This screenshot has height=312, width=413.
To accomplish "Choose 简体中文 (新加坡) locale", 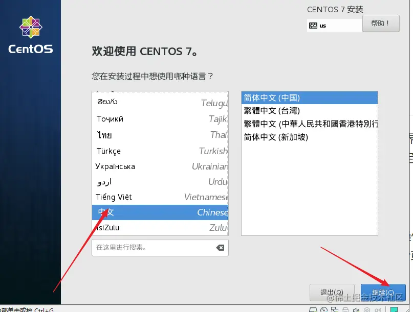I will pyautogui.click(x=310, y=137).
